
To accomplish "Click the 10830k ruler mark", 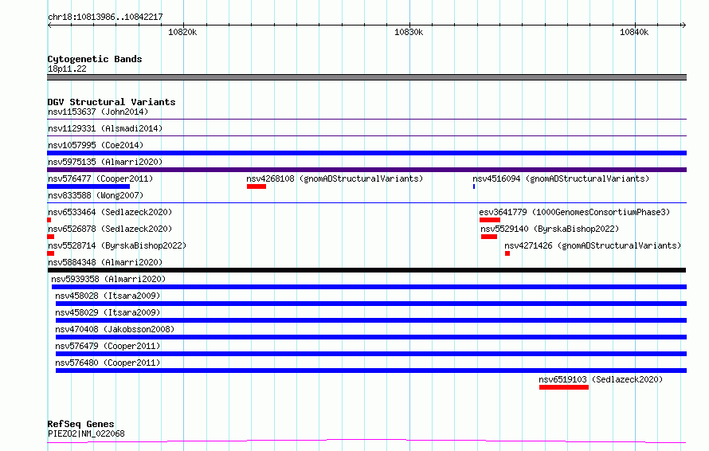I will pos(409,32).
